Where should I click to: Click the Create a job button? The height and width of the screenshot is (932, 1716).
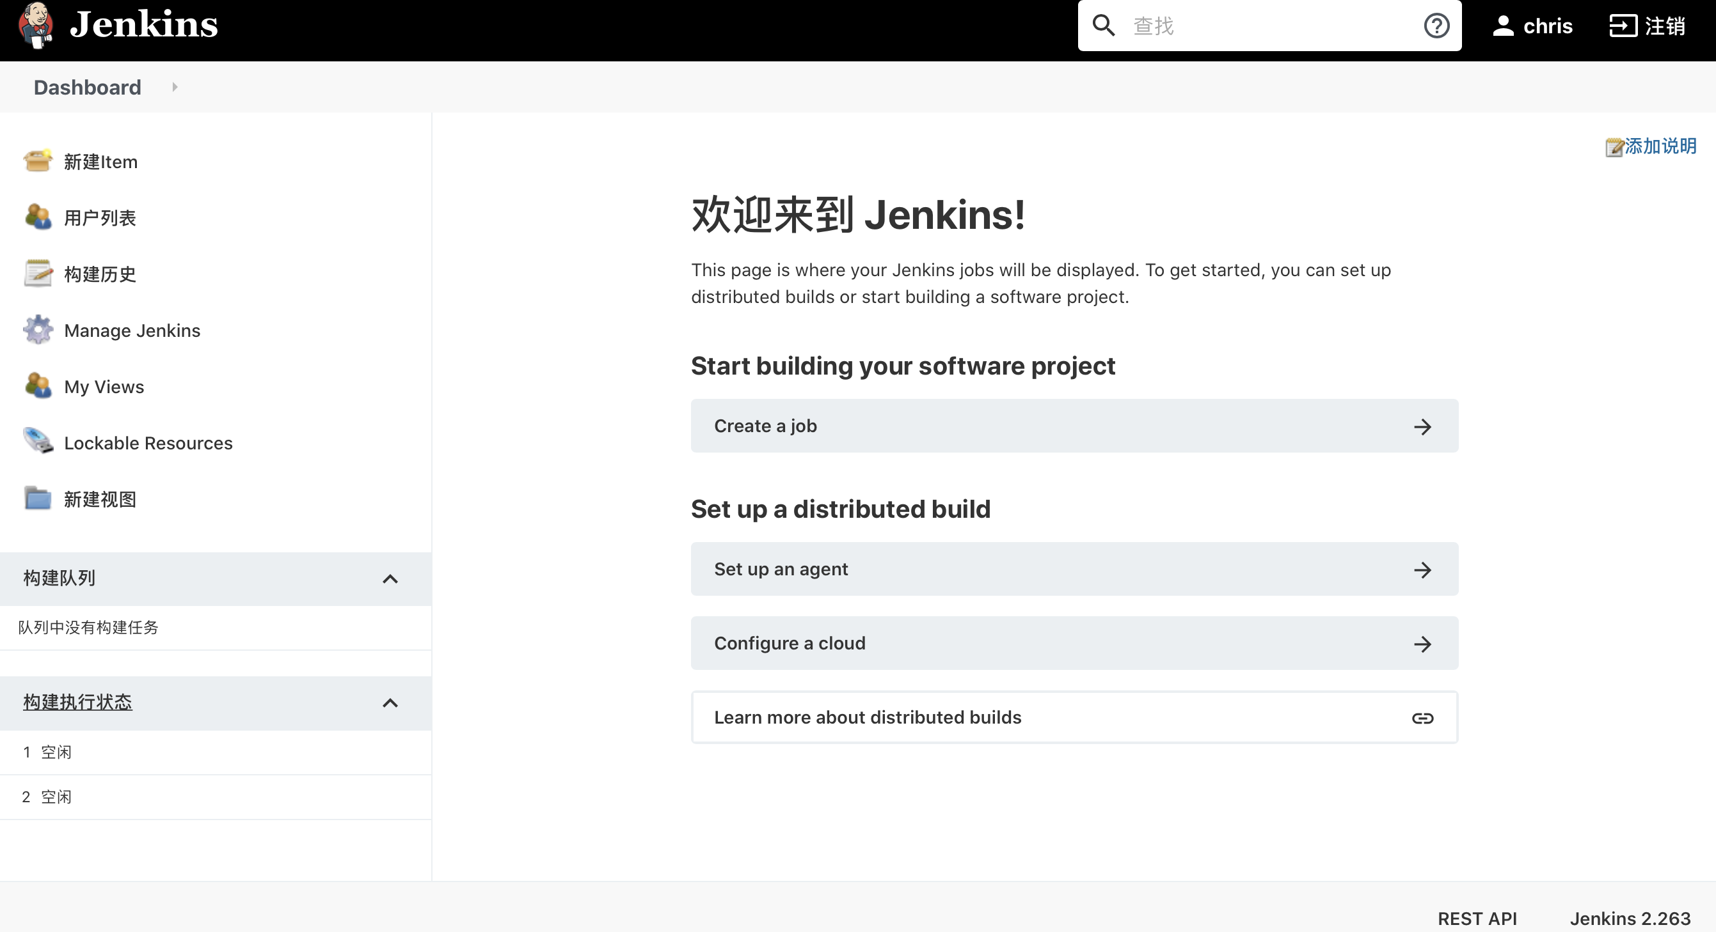(1074, 426)
